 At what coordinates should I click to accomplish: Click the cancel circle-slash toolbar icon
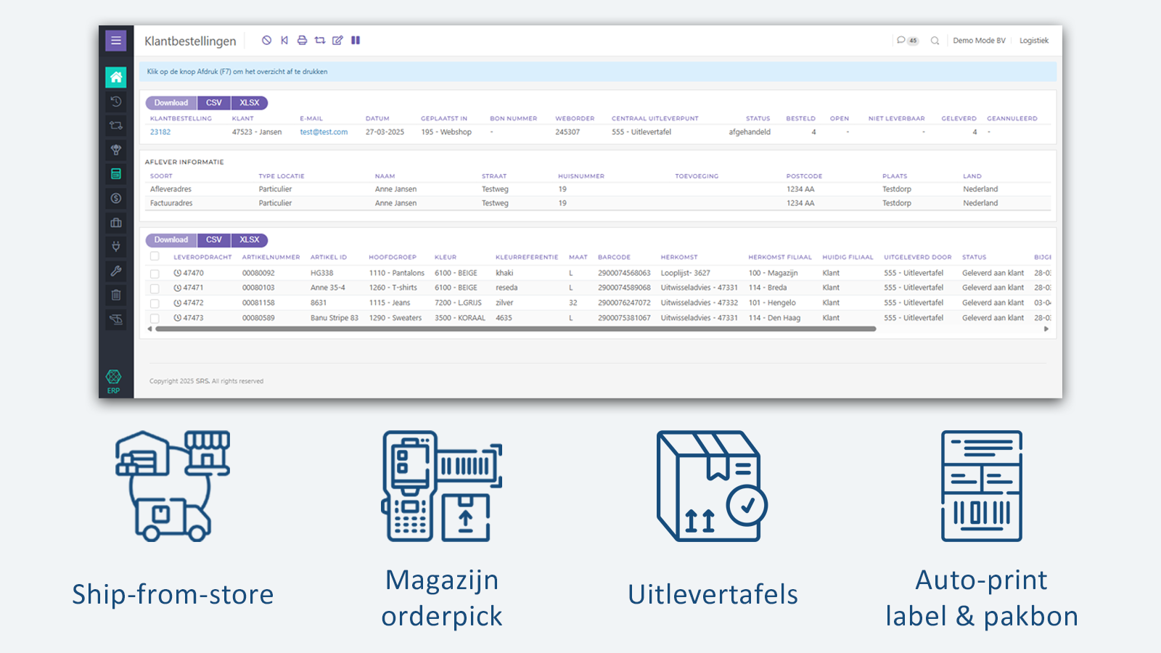tap(266, 41)
